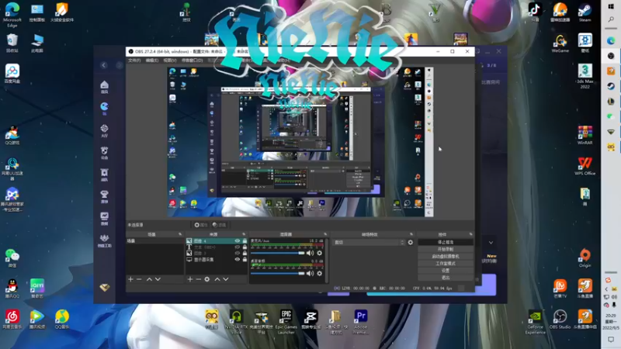Screen dimensions: 621x349
Task: Click search icon on right taskbar
Action: pos(611,19)
